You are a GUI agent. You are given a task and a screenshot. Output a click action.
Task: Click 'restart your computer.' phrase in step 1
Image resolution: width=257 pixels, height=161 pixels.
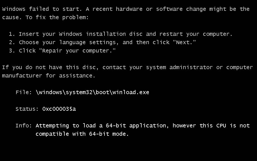[196, 34]
